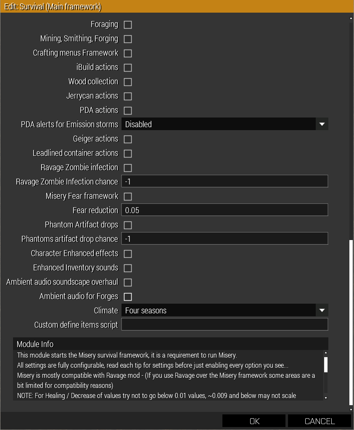354x430 pixels.
Task: Tick the Mining, Smithing, Forging checkbox
Action: pyautogui.click(x=128, y=39)
